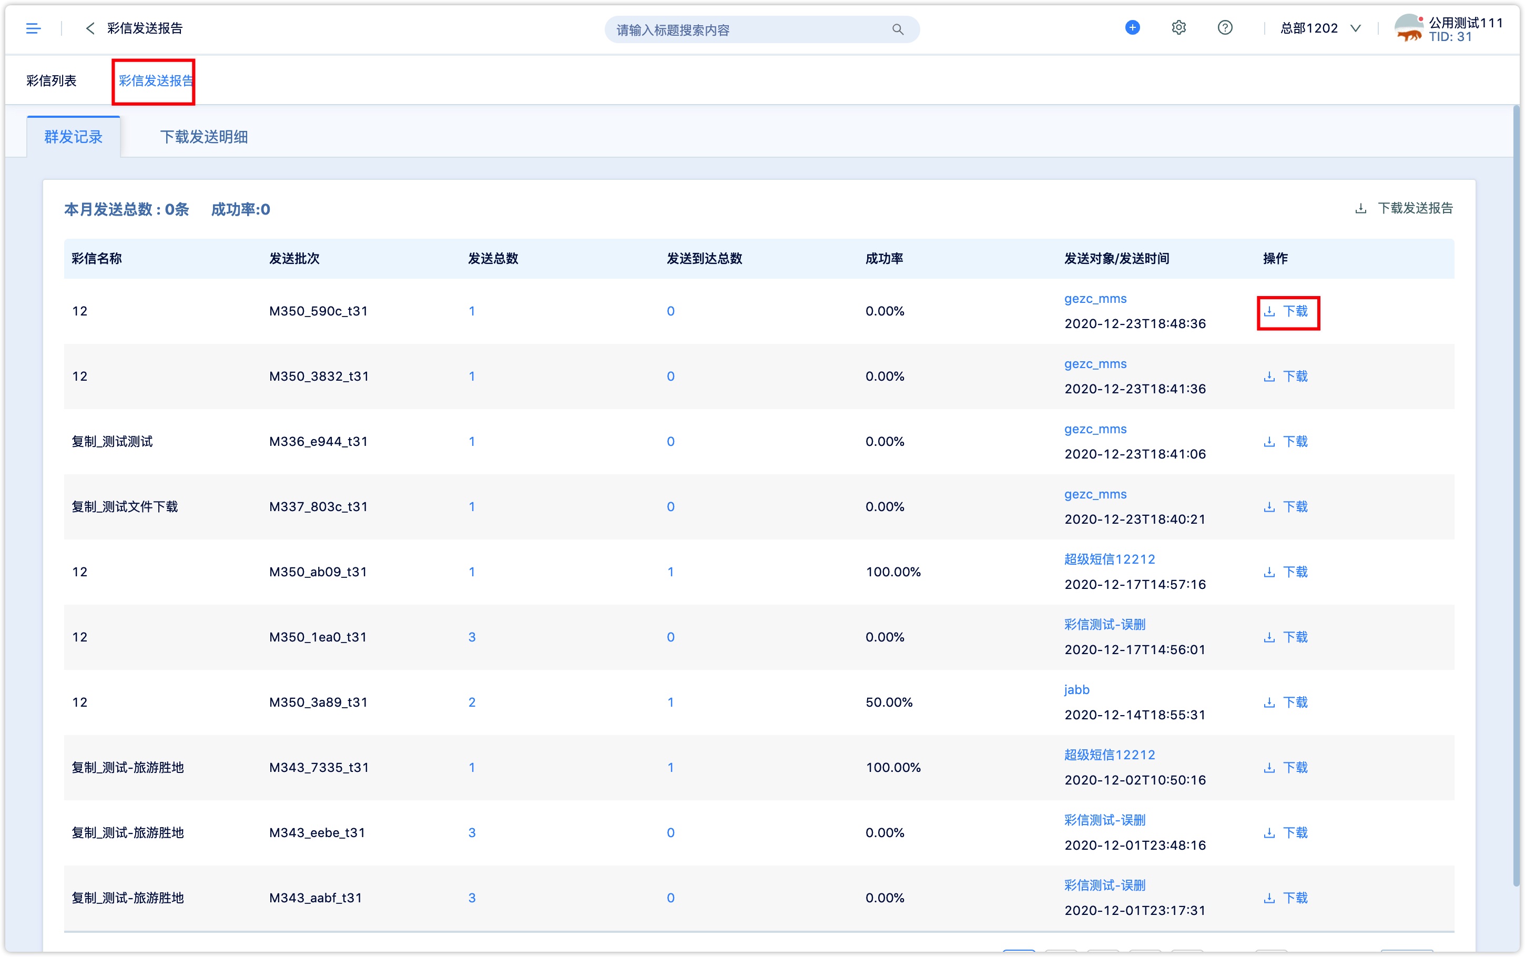The height and width of the screenshot is (957, 1525).
Task: Download report for batch M336_e944_t31
Action: point(1286,442)
